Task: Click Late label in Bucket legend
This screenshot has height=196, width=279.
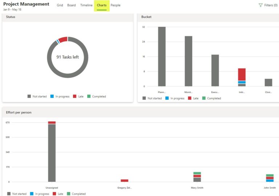Action: click(x=196, y=98)
